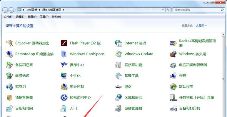Open recent pages dropdown beside navigation buttons
Image resolution: width=227 pixels, height=117 pixels.
pos(16,10)
